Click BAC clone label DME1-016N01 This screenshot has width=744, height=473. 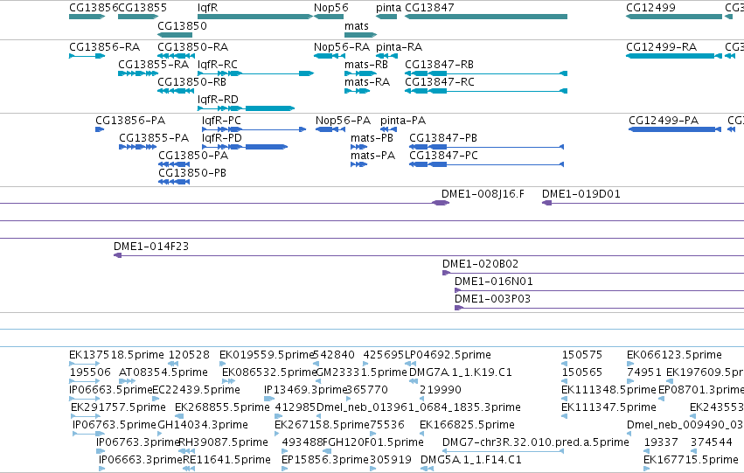tap(494, 282)
